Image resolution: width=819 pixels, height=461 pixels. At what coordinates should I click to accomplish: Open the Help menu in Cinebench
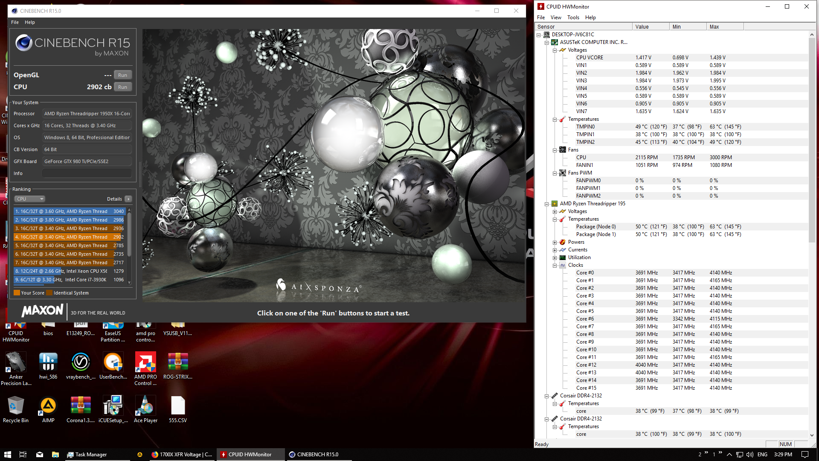(30, 22)
